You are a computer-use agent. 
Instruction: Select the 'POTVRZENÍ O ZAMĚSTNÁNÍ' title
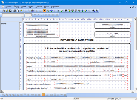77,40
